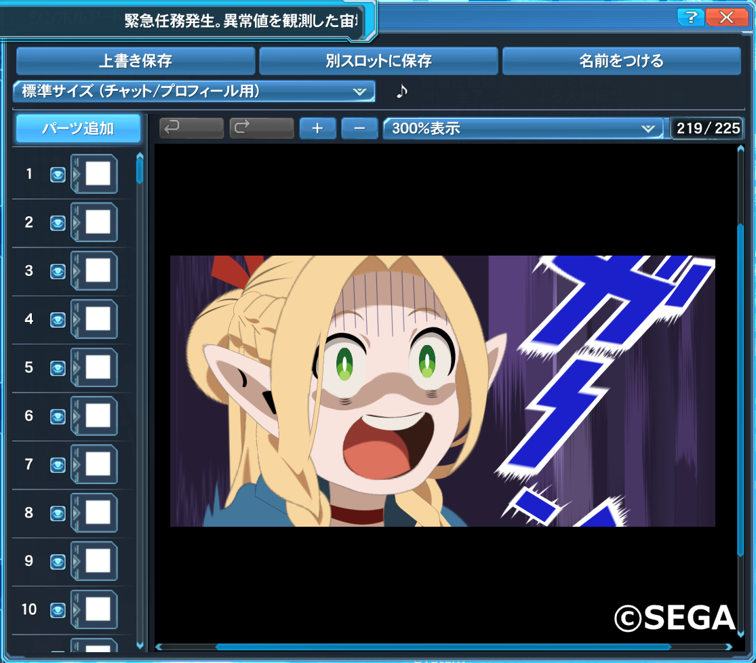Click canvas horizontal scroll left arrow
The width and height of the screenshot is (756, 663).
pyautogui.click(x=159, y=647)
